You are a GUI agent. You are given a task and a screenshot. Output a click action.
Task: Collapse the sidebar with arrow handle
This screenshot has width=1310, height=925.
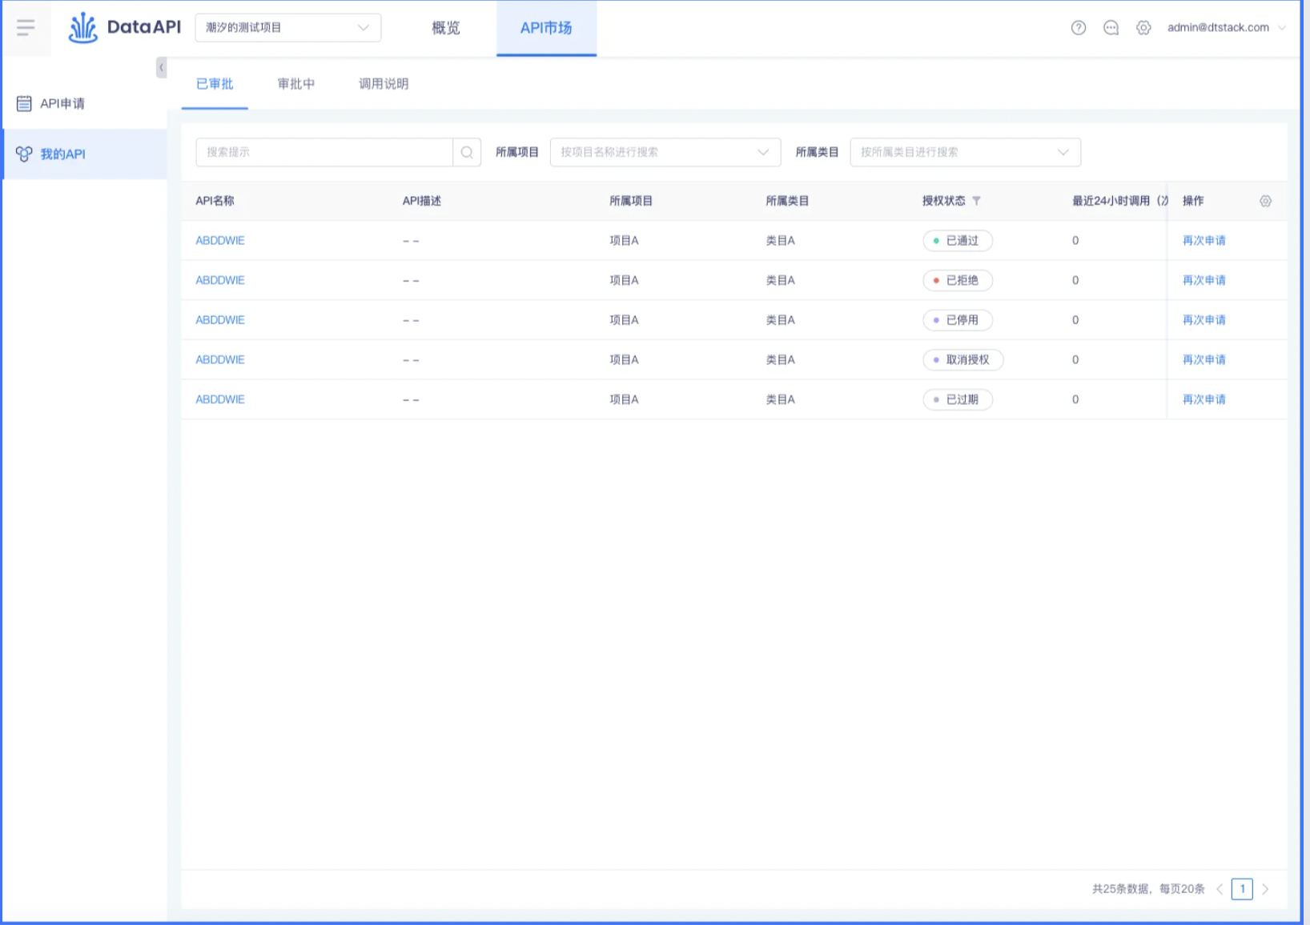[x=161, y=67]
